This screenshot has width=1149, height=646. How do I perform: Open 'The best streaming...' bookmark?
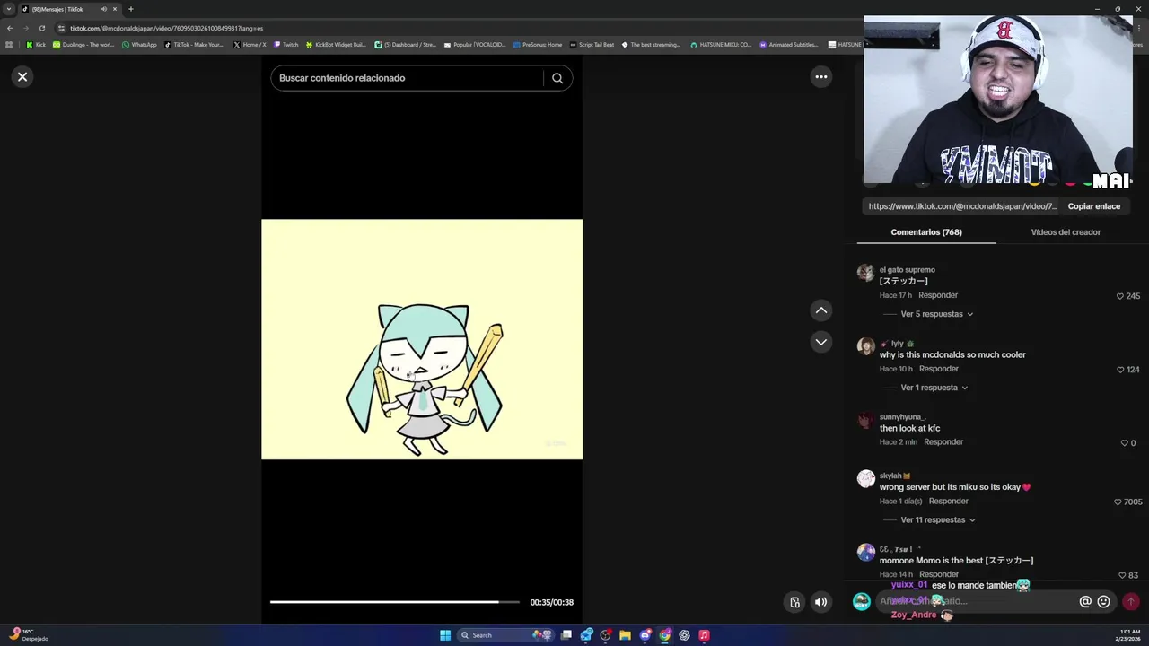click(x=651, y=45)
